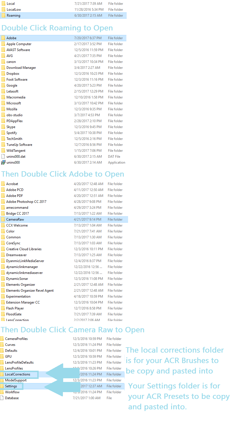
Task: Select Elements Organizer Revel Agent folder
Action: point(30,291)
